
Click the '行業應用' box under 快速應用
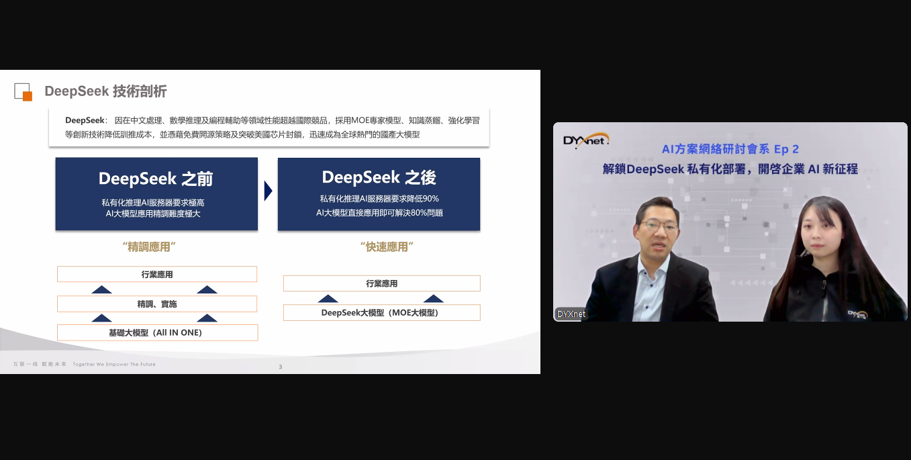coord(382,283)
